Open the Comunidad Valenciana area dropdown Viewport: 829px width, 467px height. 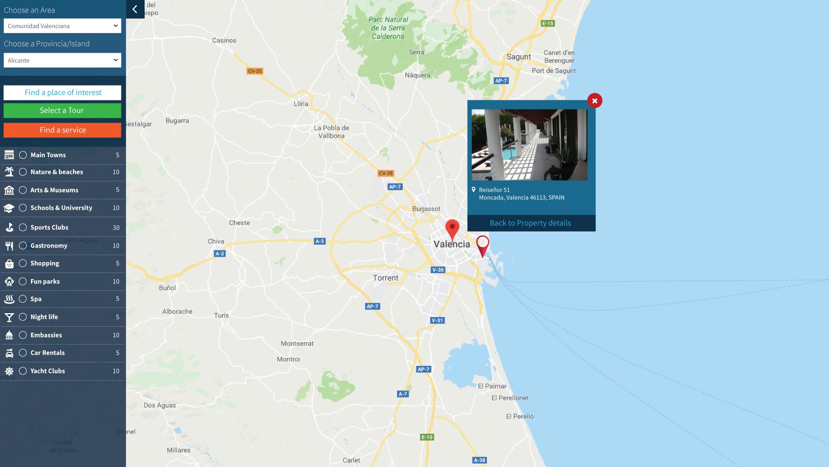(x=62, y=26)
